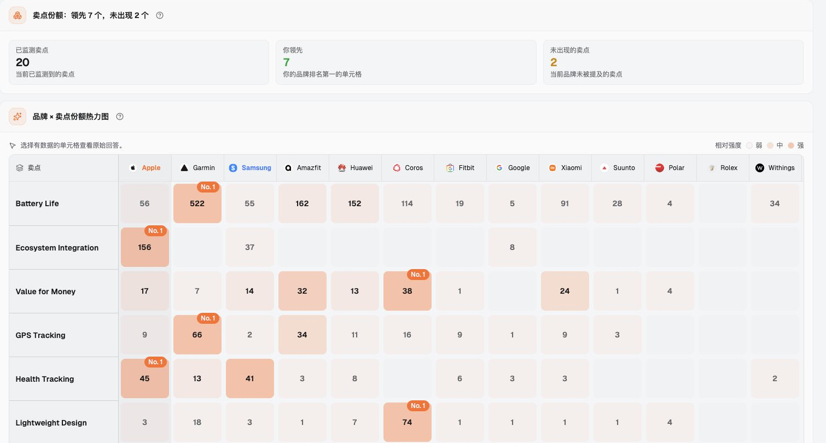Open Garmin Battery Life cell 522

point(197,203)
